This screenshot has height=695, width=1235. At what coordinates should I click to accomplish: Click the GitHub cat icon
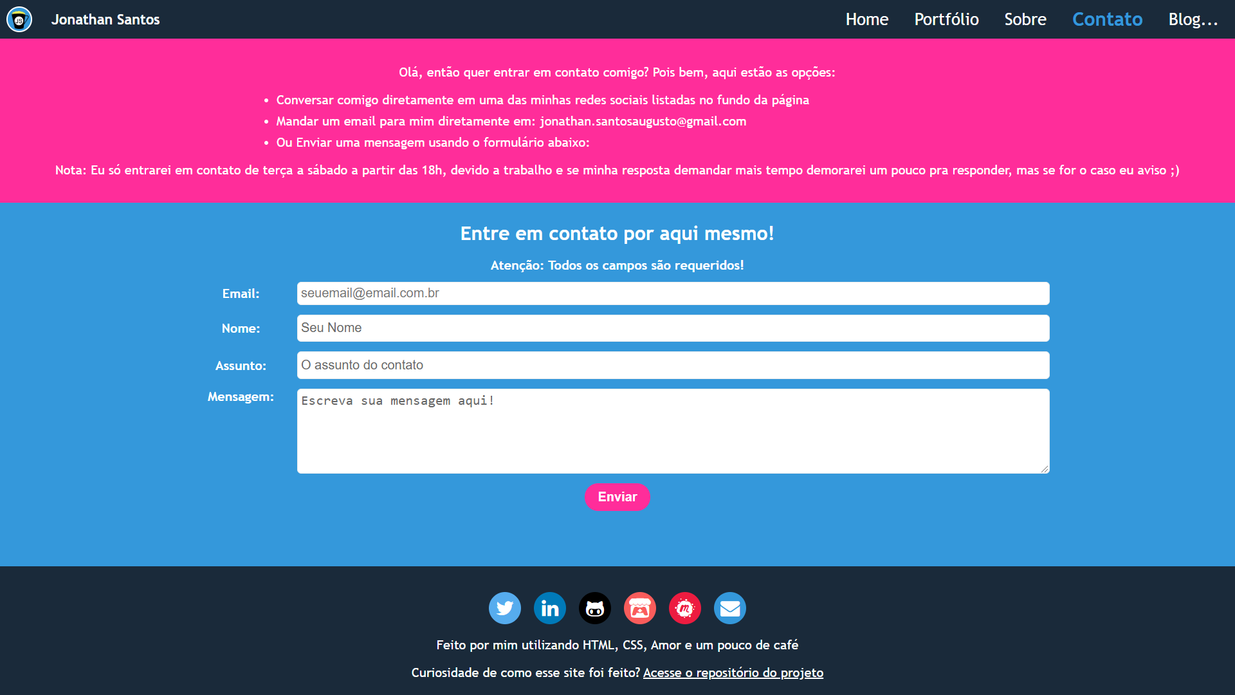click(x=594, y=607)
